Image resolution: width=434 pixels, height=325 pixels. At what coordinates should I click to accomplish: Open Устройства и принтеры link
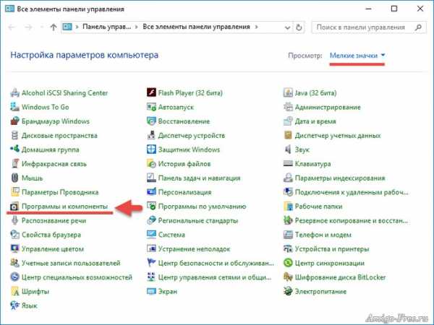(x=332, y=248)
